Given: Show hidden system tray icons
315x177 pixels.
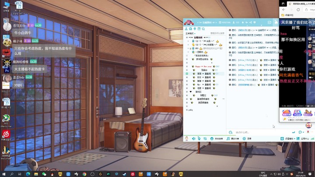Looking at the screenshot, I should pyautogui.click(x=271, y=174).
